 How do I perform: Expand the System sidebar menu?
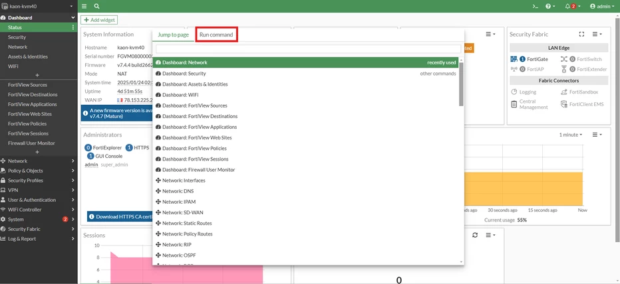pos(38,220)
